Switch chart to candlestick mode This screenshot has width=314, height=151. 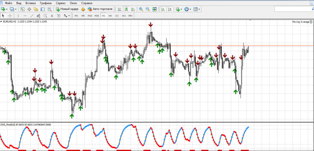[126, 9]
